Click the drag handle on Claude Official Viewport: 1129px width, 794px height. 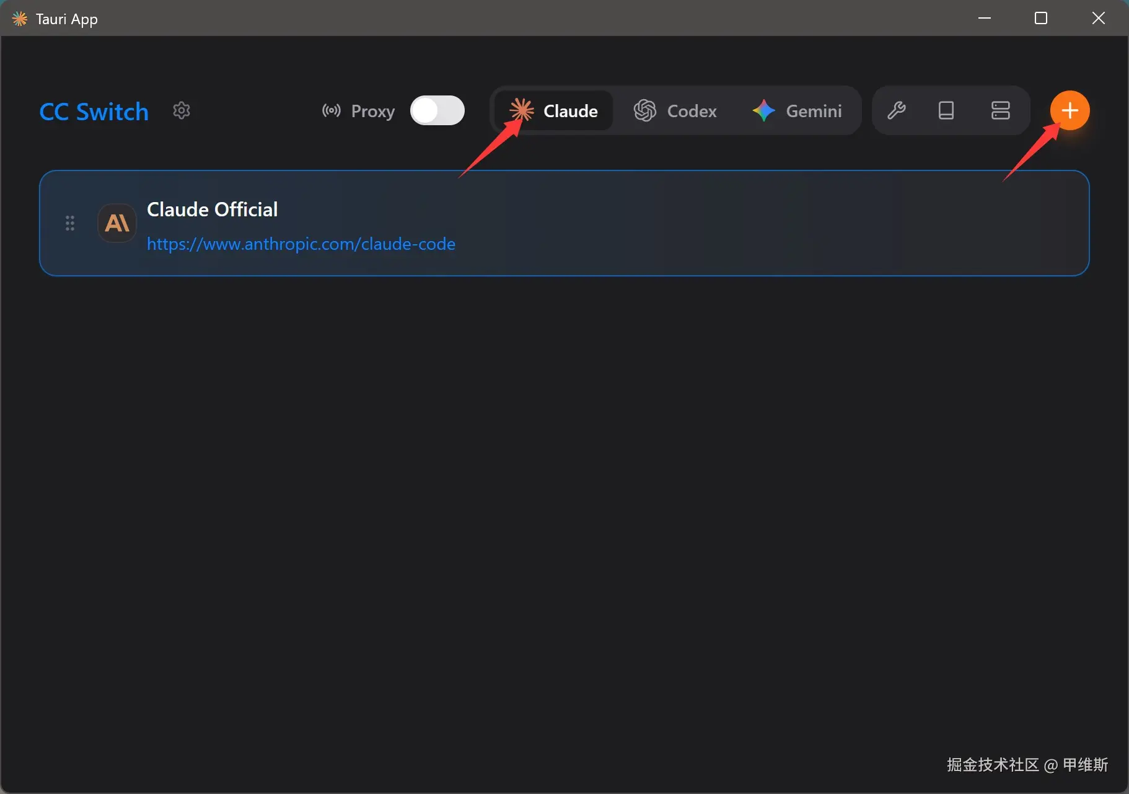pos(70,223)
